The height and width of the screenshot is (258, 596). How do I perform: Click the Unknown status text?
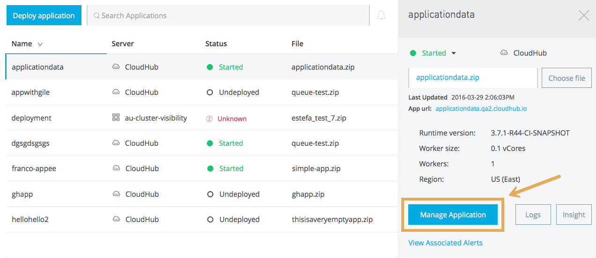pos(232,119)
